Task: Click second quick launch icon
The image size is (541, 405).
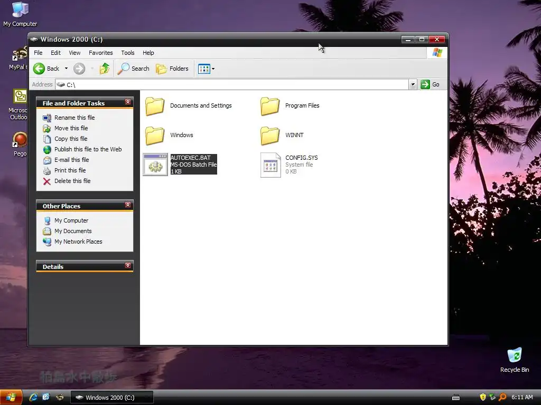Action: tap(46, 397)
